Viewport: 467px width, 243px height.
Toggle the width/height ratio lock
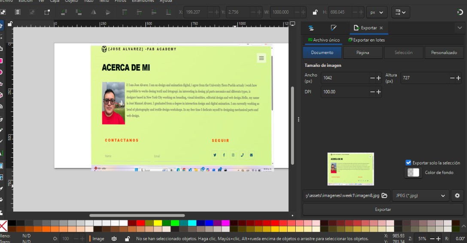click(315, 12)
